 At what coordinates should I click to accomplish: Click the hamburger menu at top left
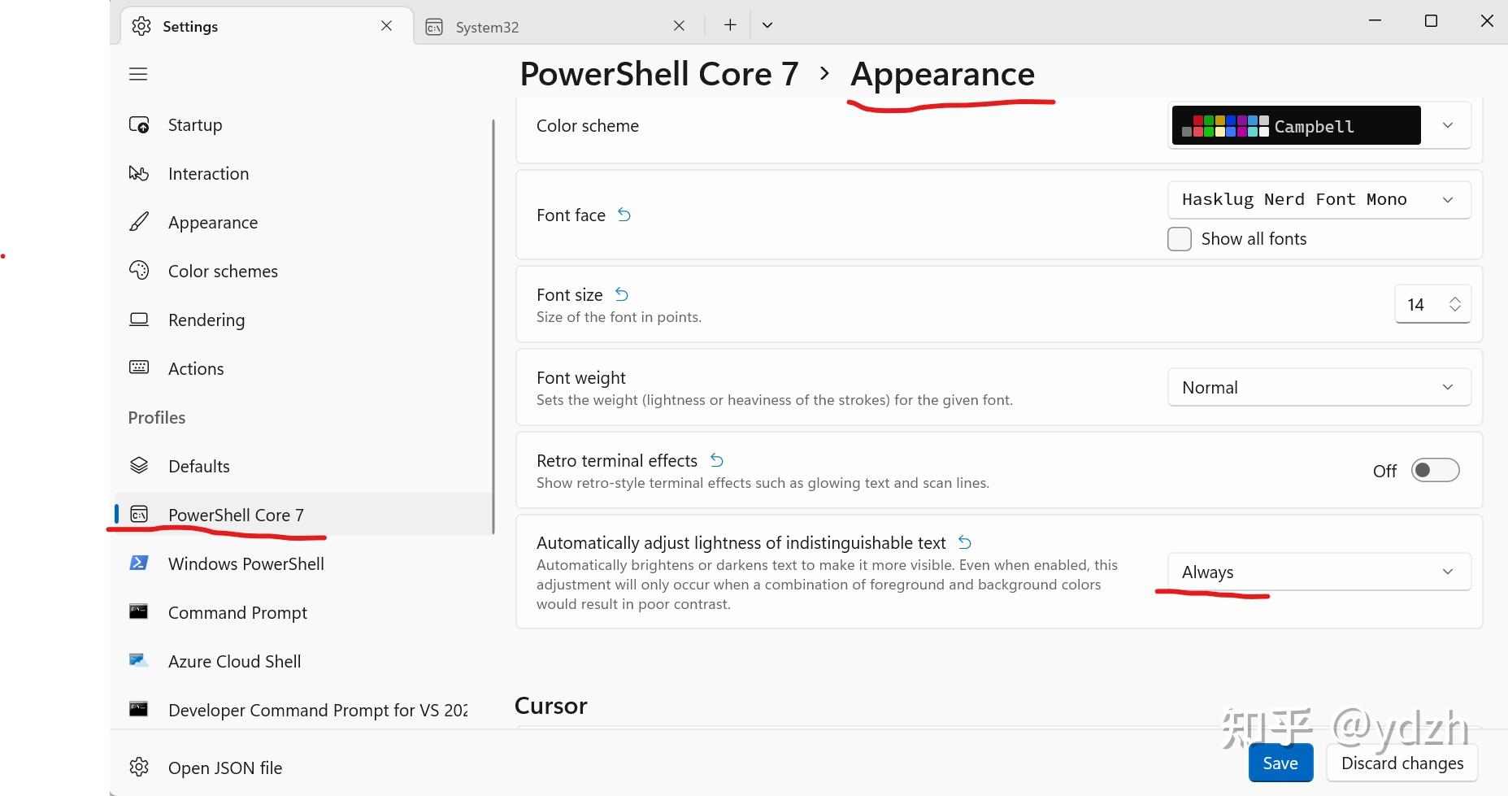click(x=138, y=74)
